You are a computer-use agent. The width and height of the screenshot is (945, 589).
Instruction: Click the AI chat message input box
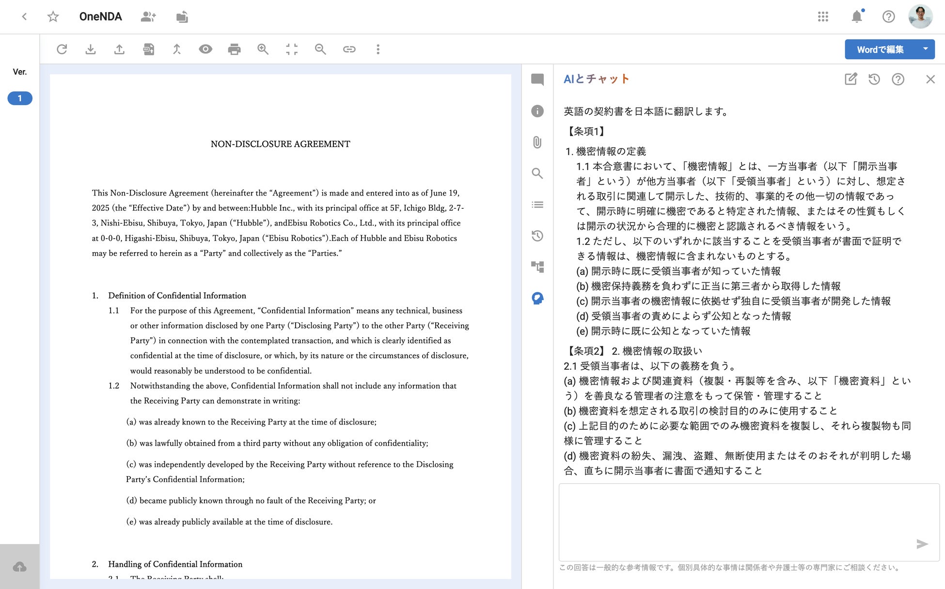click(749, 522)
